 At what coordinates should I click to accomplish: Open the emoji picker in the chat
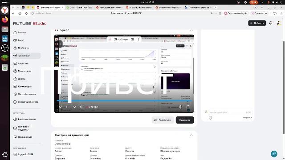211,118
